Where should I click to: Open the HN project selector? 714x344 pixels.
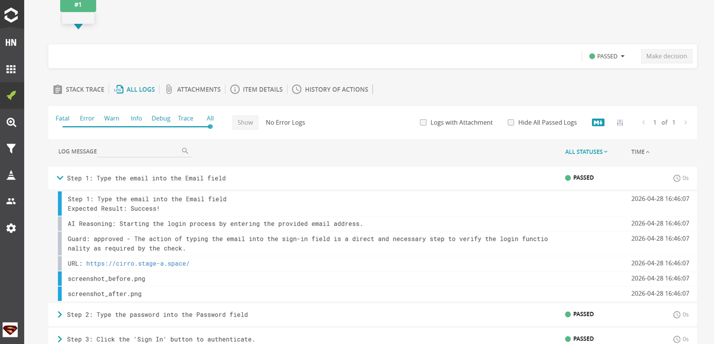coord(11,43)
